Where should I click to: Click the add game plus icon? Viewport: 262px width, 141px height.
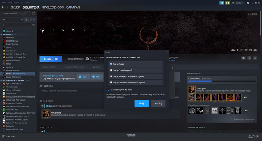(x=4, y=137)
